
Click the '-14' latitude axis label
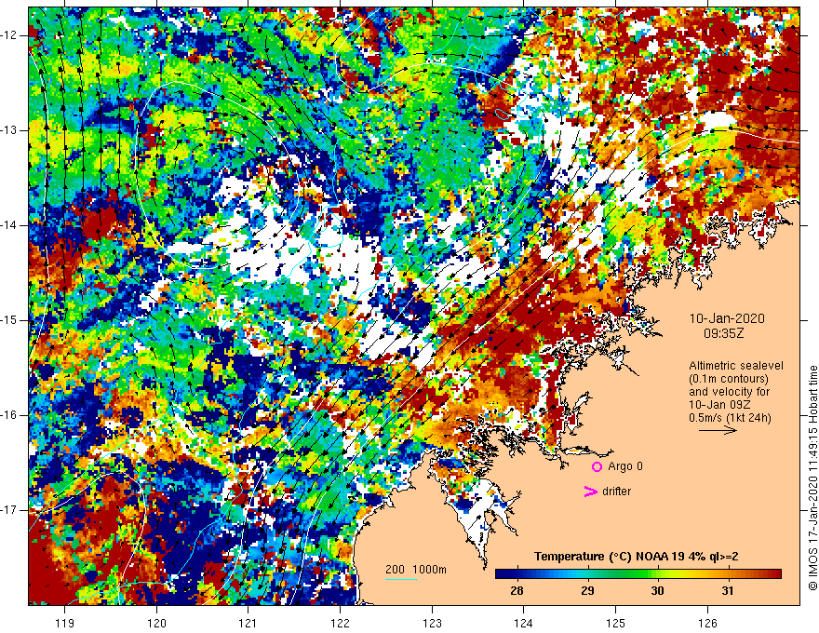[10, 225]
